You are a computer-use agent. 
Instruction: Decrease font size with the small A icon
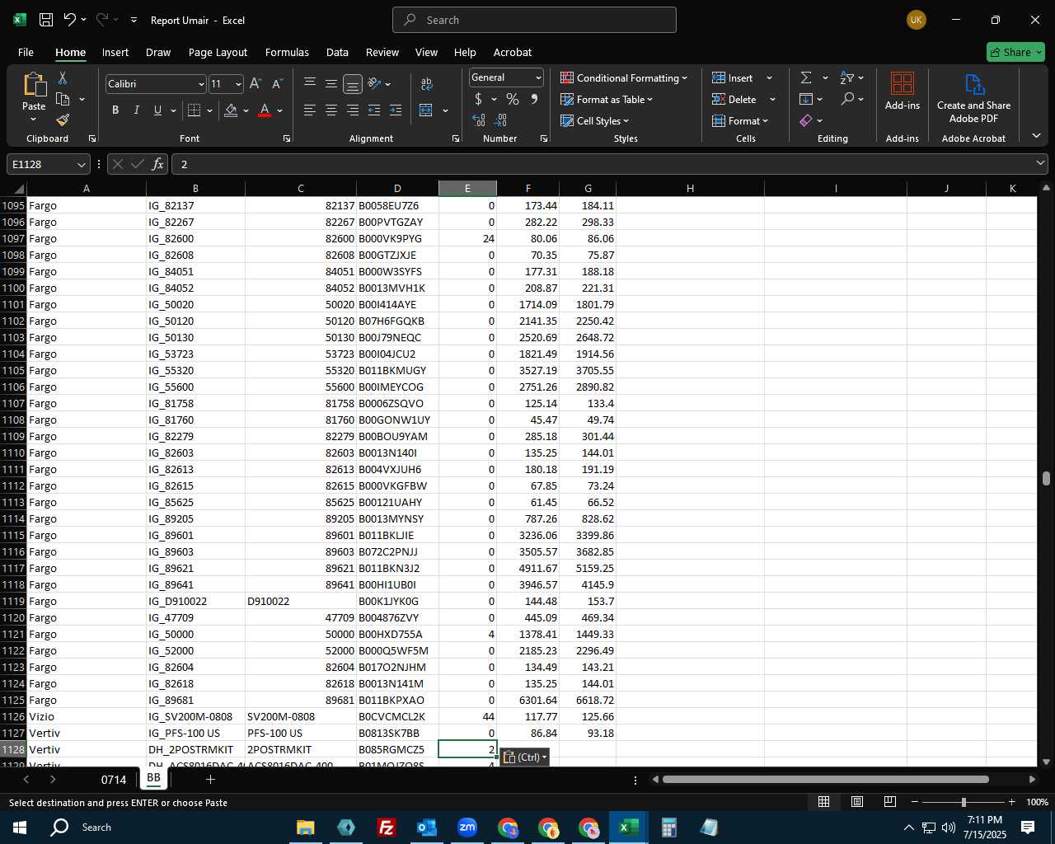coord(277,84)
